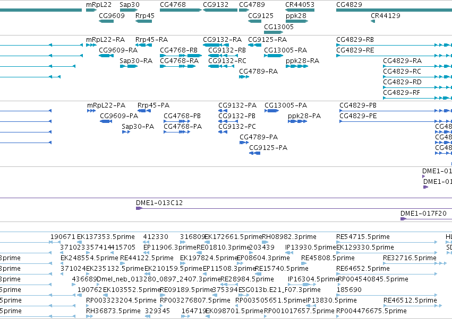Select EST RH36873.5prime

pyautogui.click(x=89, y=316)
